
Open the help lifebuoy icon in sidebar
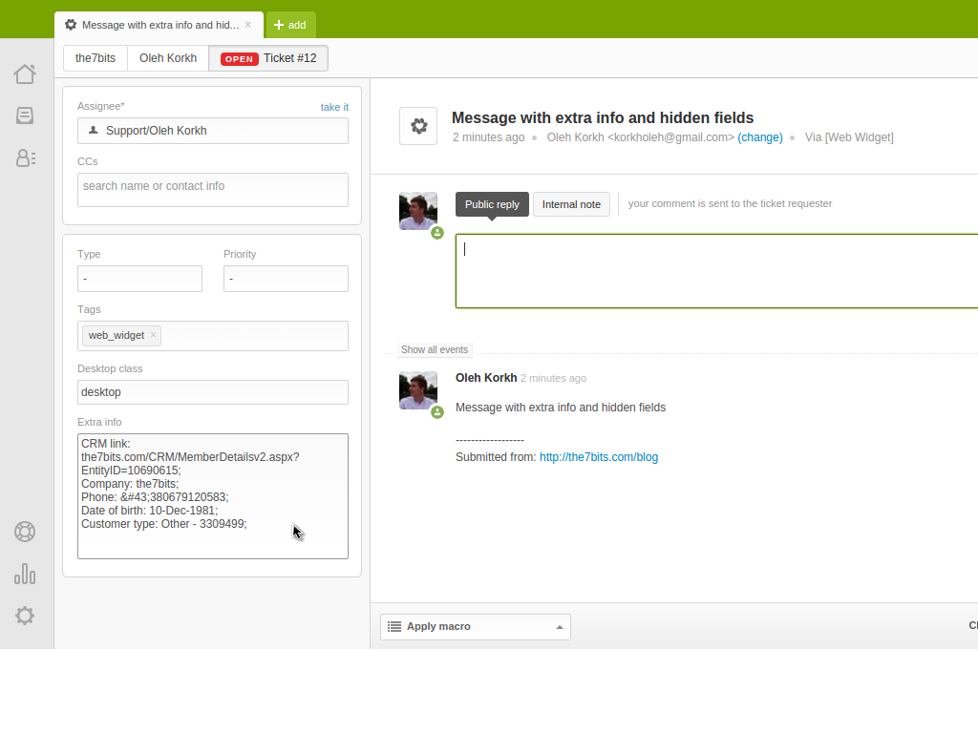coord(25,532)
